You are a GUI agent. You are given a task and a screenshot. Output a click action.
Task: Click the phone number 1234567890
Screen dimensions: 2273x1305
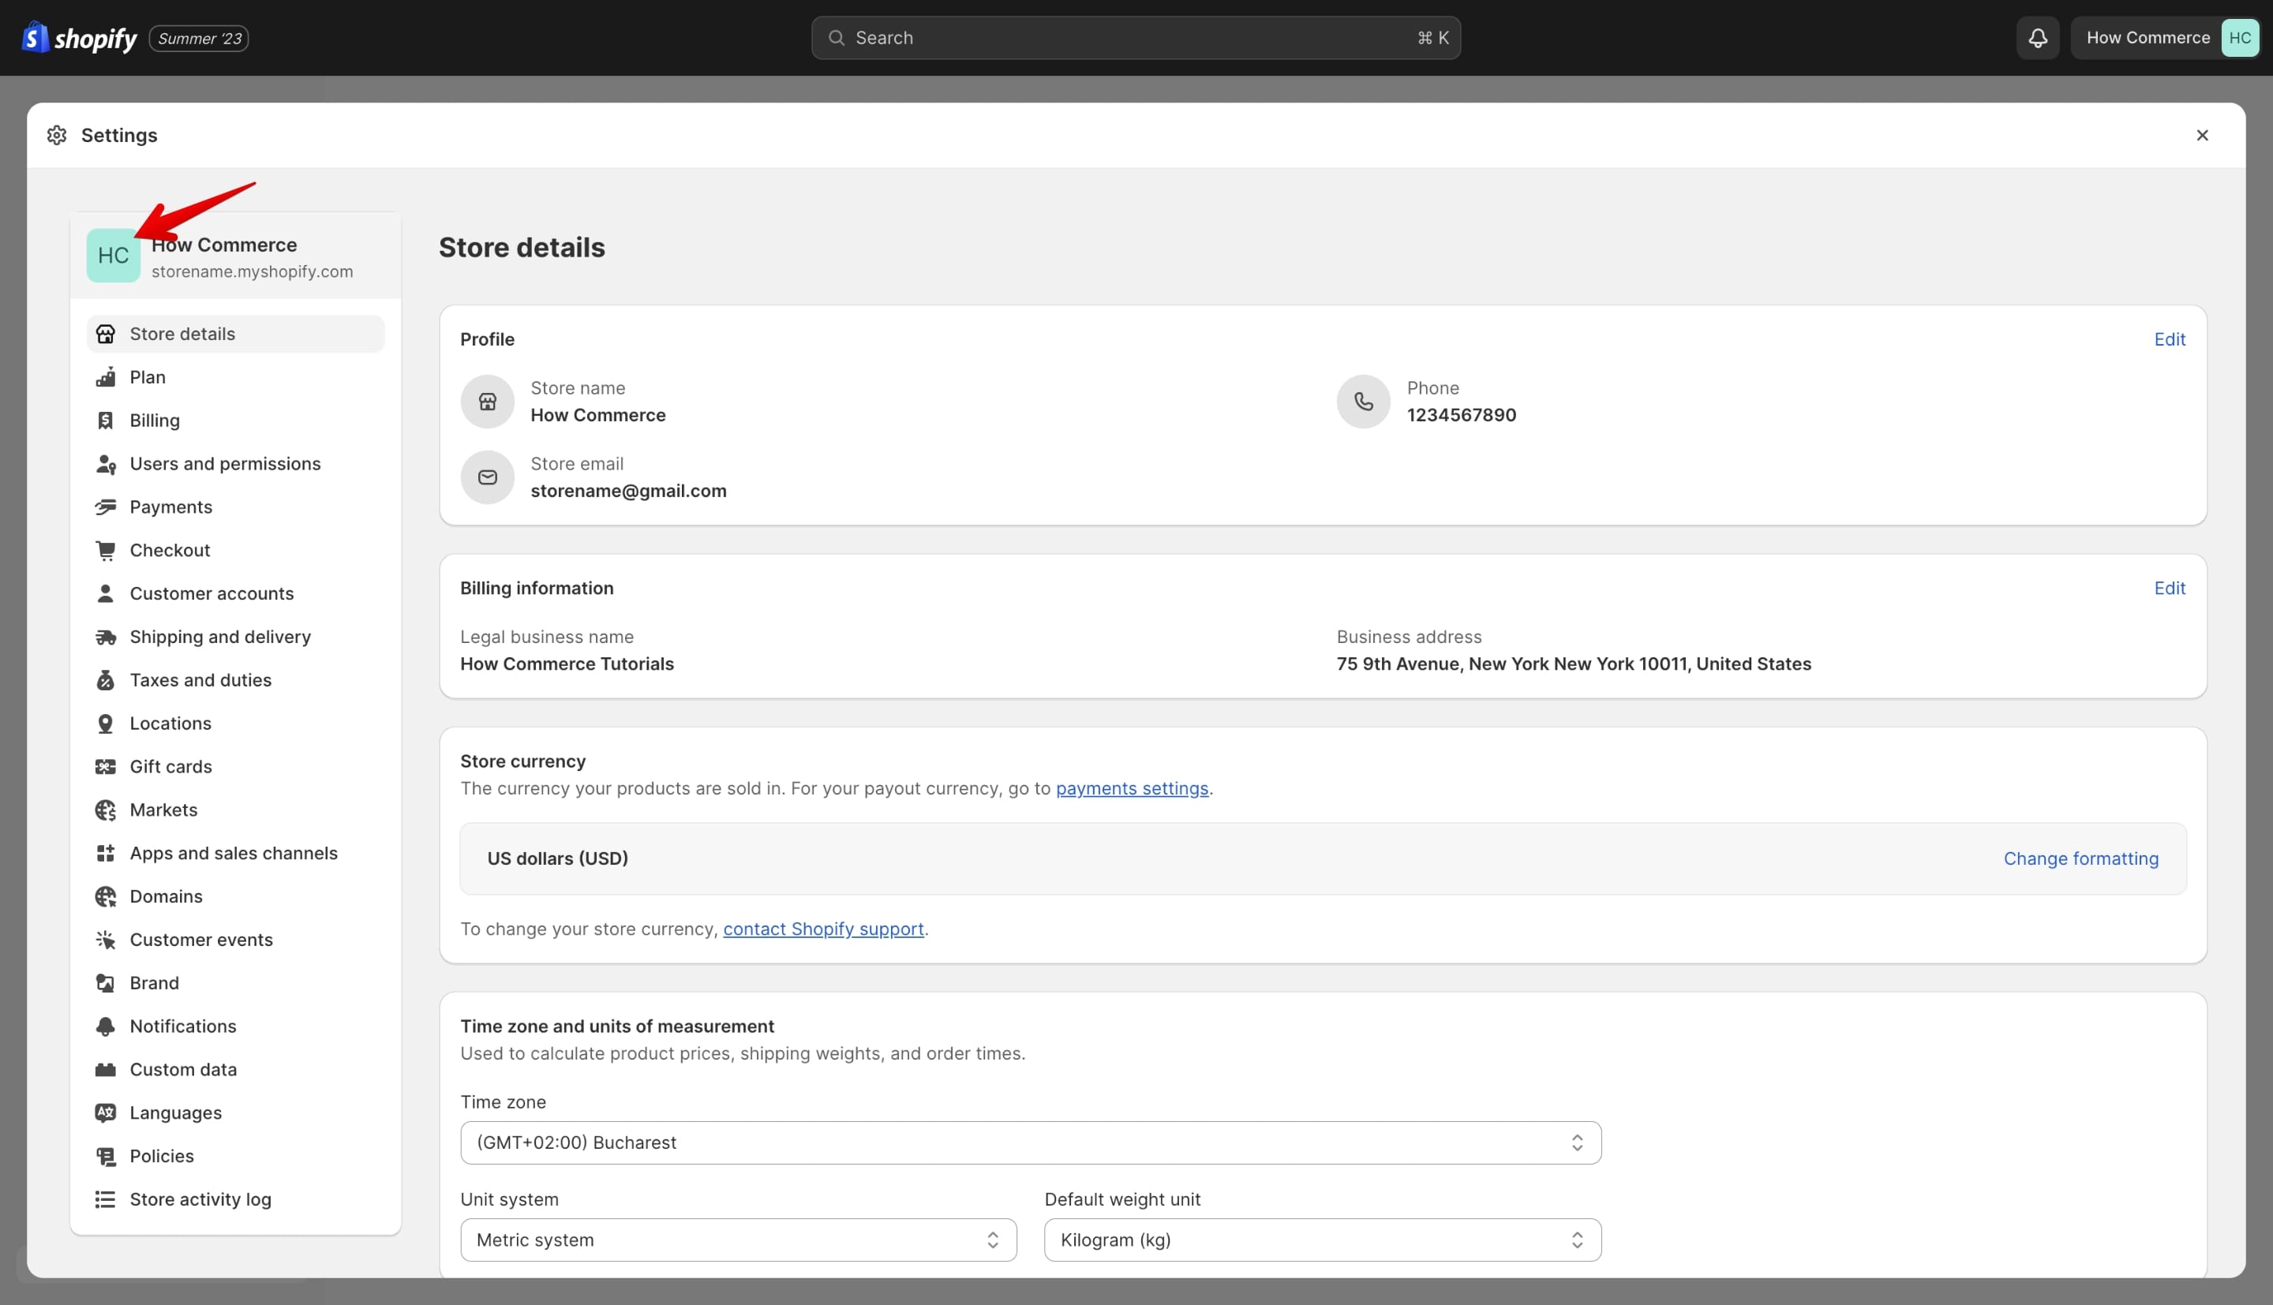tap(1461, 415)
